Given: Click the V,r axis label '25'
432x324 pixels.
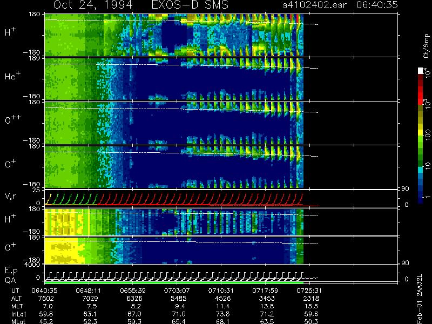Looking at the screenshot, I should [37, 190].
